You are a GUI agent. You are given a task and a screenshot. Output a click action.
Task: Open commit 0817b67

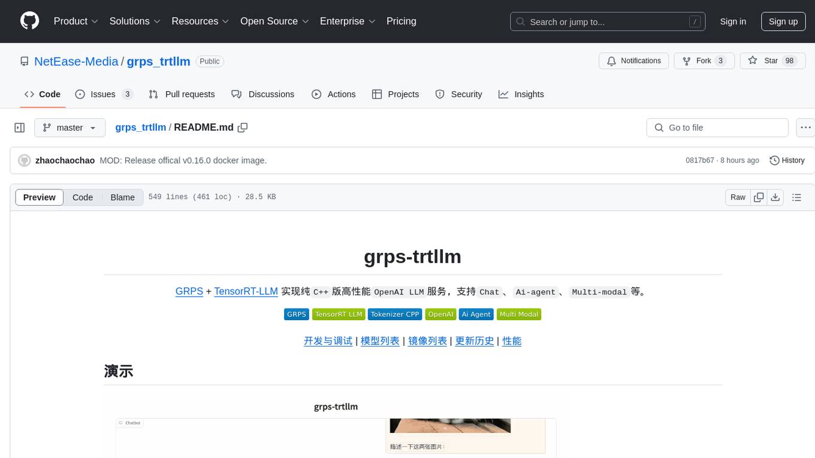(700, 161)
